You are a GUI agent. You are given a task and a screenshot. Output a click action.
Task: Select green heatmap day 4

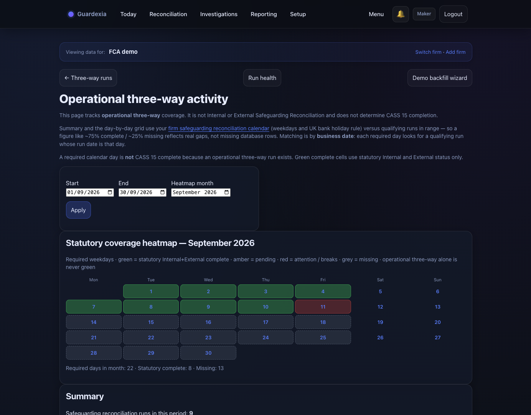tap(323, 291)
